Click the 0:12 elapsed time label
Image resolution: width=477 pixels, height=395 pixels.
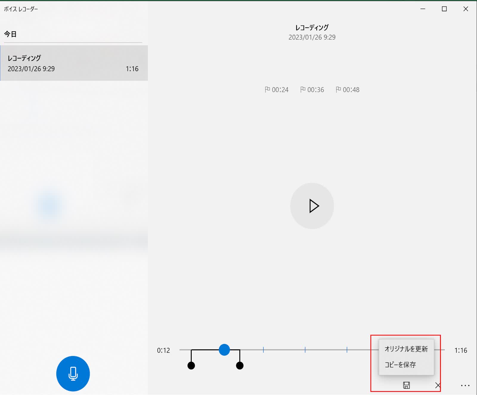point(163,350)
